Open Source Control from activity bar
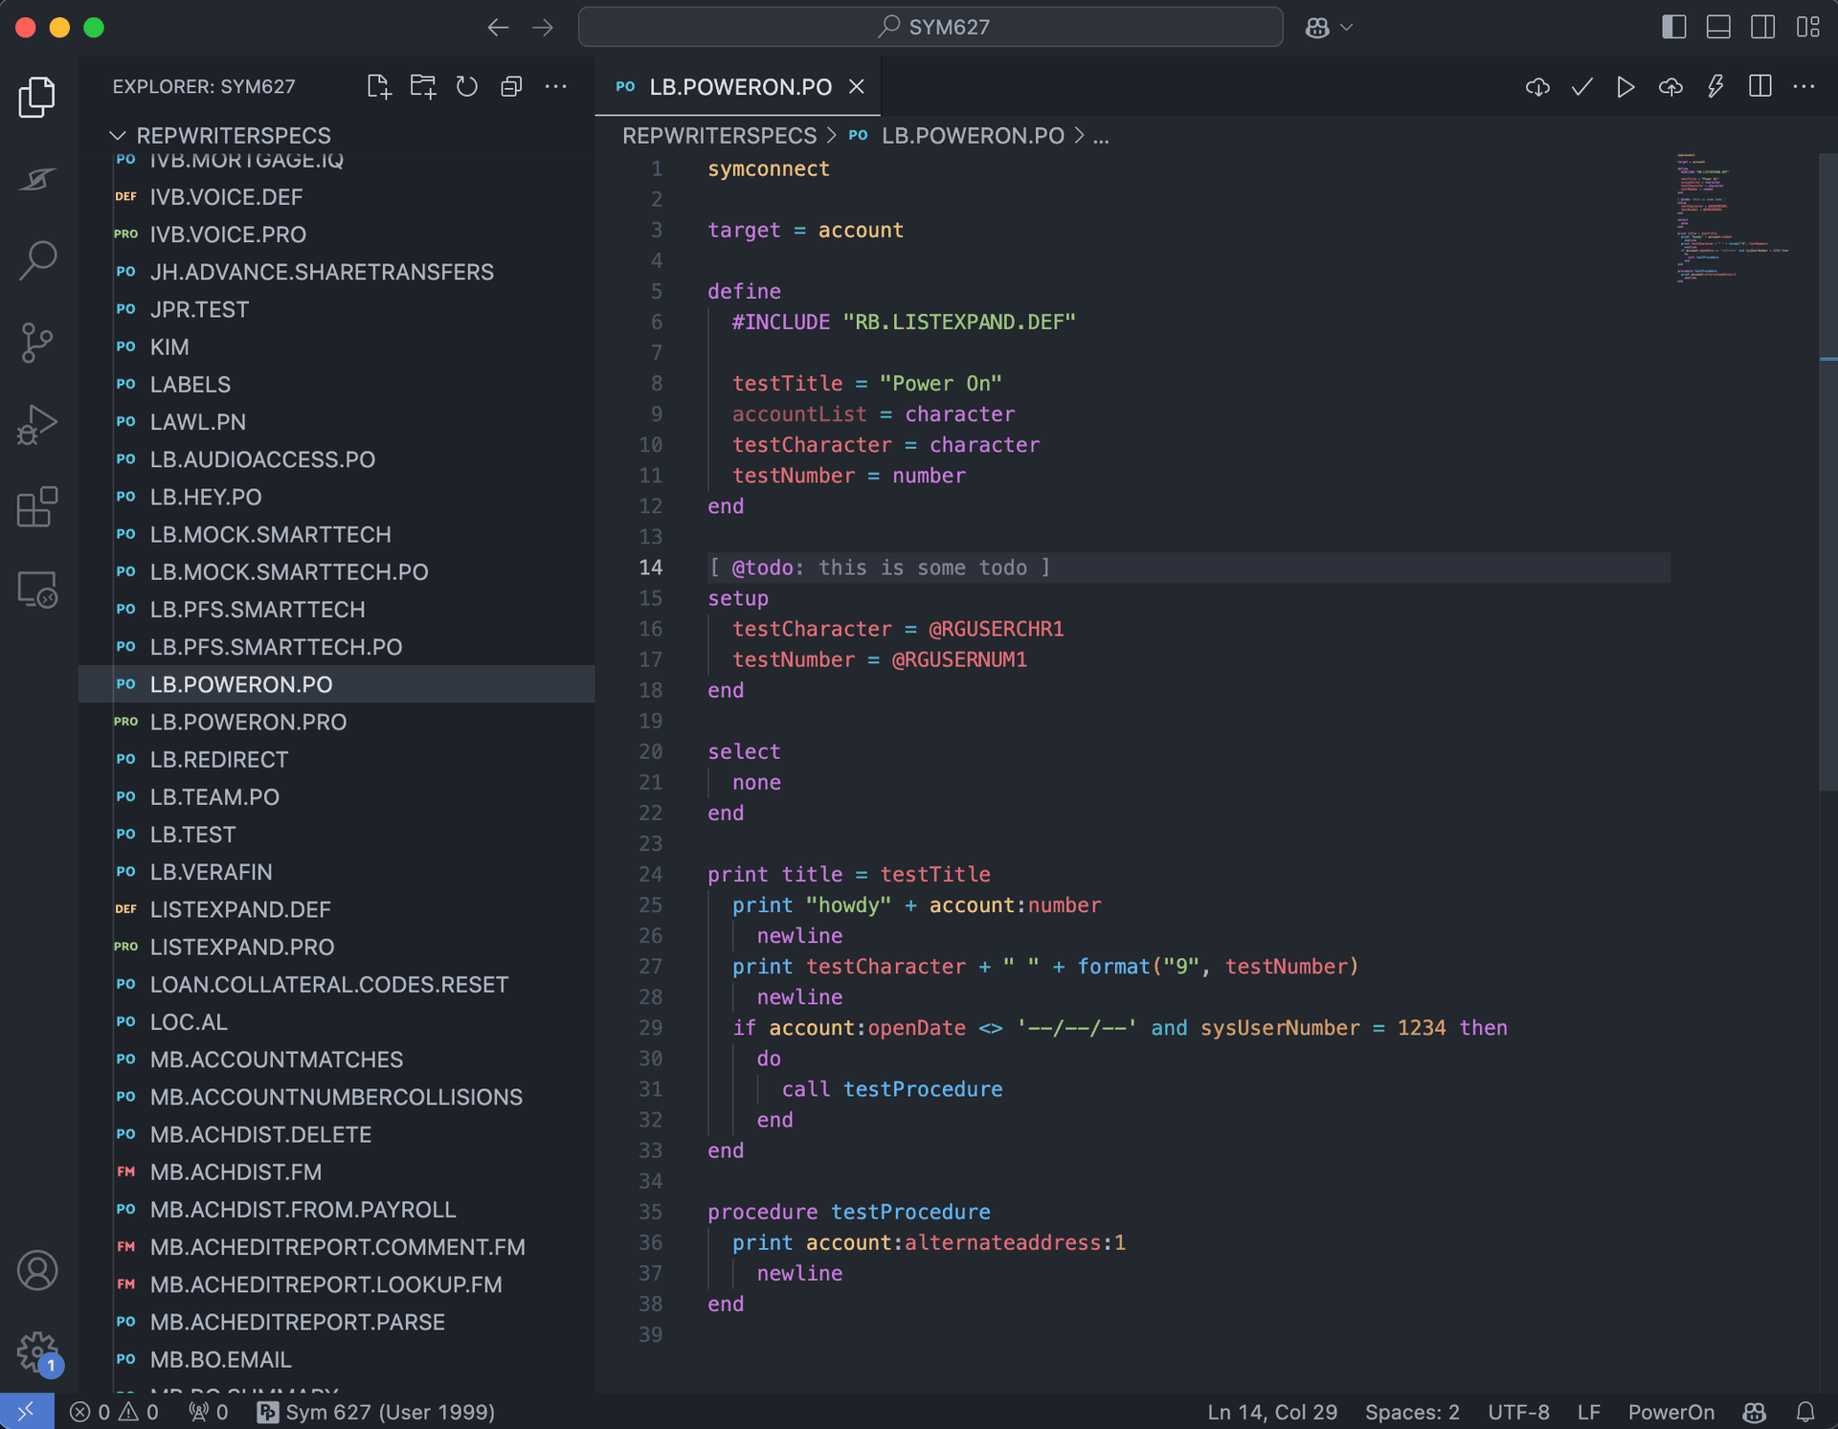Screen dimensions: 1838x1429 click(x=36, y=342)
